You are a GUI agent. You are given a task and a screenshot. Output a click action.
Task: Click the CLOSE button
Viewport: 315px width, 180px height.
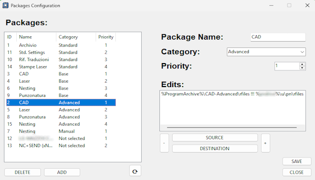pyautogui.click(x=297, y=172)
